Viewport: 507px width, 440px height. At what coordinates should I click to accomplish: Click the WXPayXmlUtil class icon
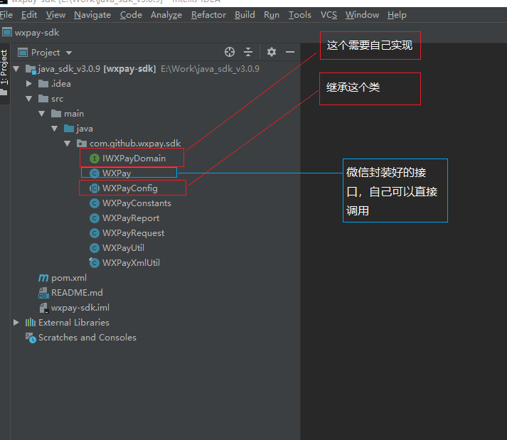94,262
